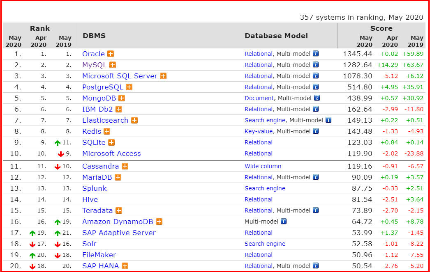Open the Amazon DynamoDB link

pyautogui.click(x=118, y=222)
